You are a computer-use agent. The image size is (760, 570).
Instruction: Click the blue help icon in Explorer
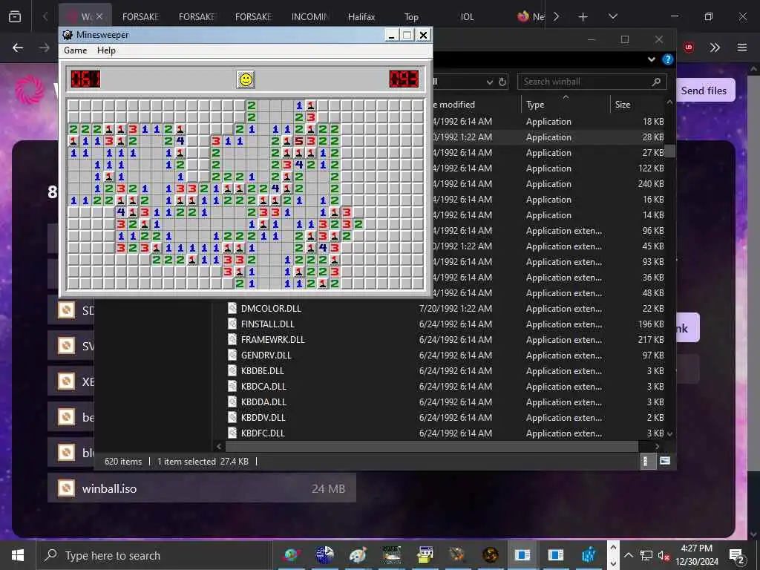pos(668,59)
